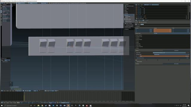Image resolution: width=191 pixels, height=107 pixels.
Task: Open File Explorer from the taskbar
Action: pyautogui.click(x=38, y=106)
